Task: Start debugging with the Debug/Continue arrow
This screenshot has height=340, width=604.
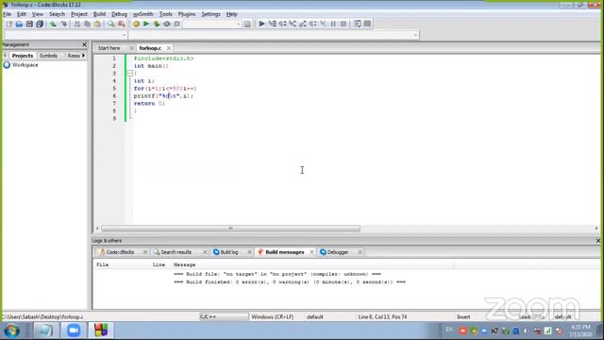Action: [x=261, y=24]
